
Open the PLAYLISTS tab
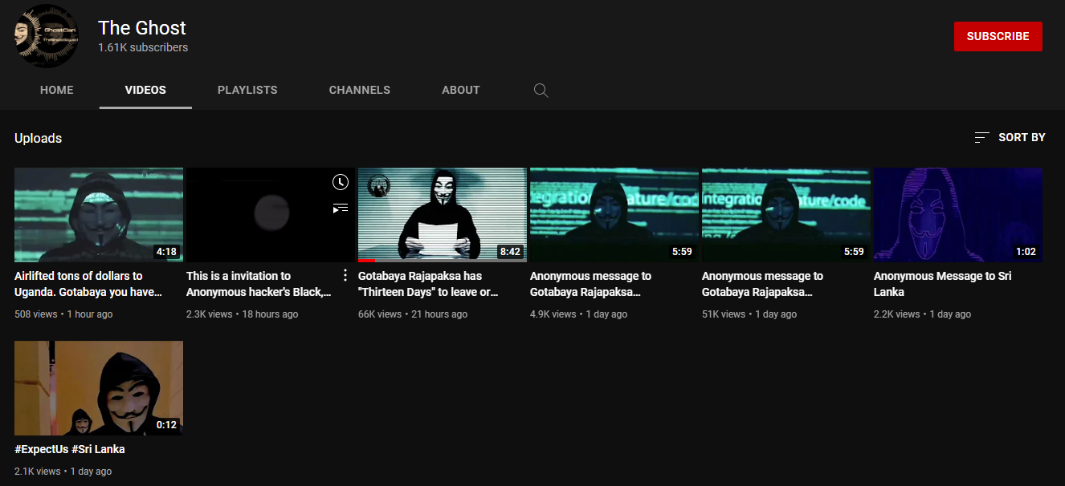point(247,90)
